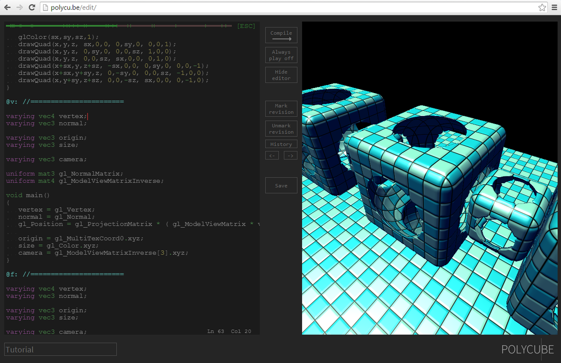Go to next revision with -> button

pos(290,155)
